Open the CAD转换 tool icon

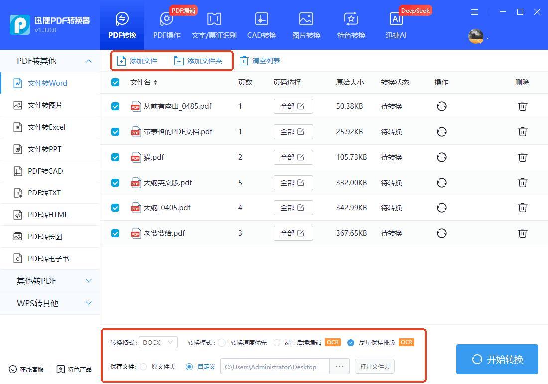(261, 19)
